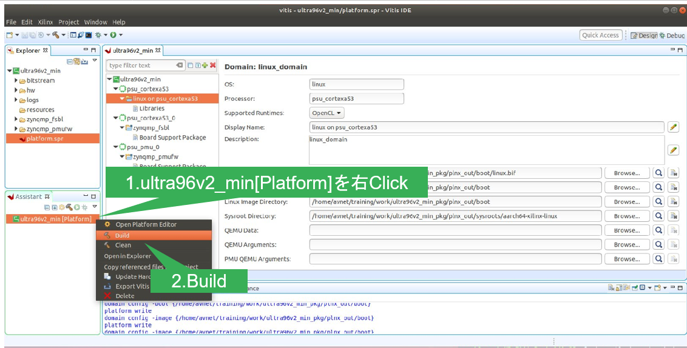Switch to the Debug perspective
Screen dimensions: 687x348
672,35
